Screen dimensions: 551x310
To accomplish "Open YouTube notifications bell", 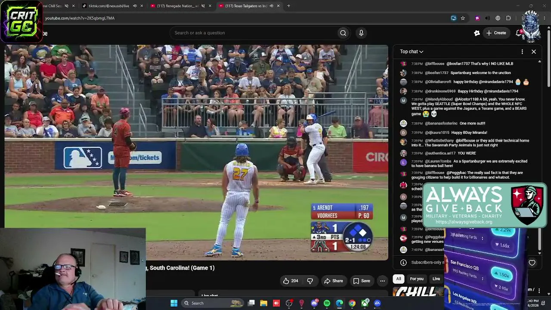I will 519,33.
